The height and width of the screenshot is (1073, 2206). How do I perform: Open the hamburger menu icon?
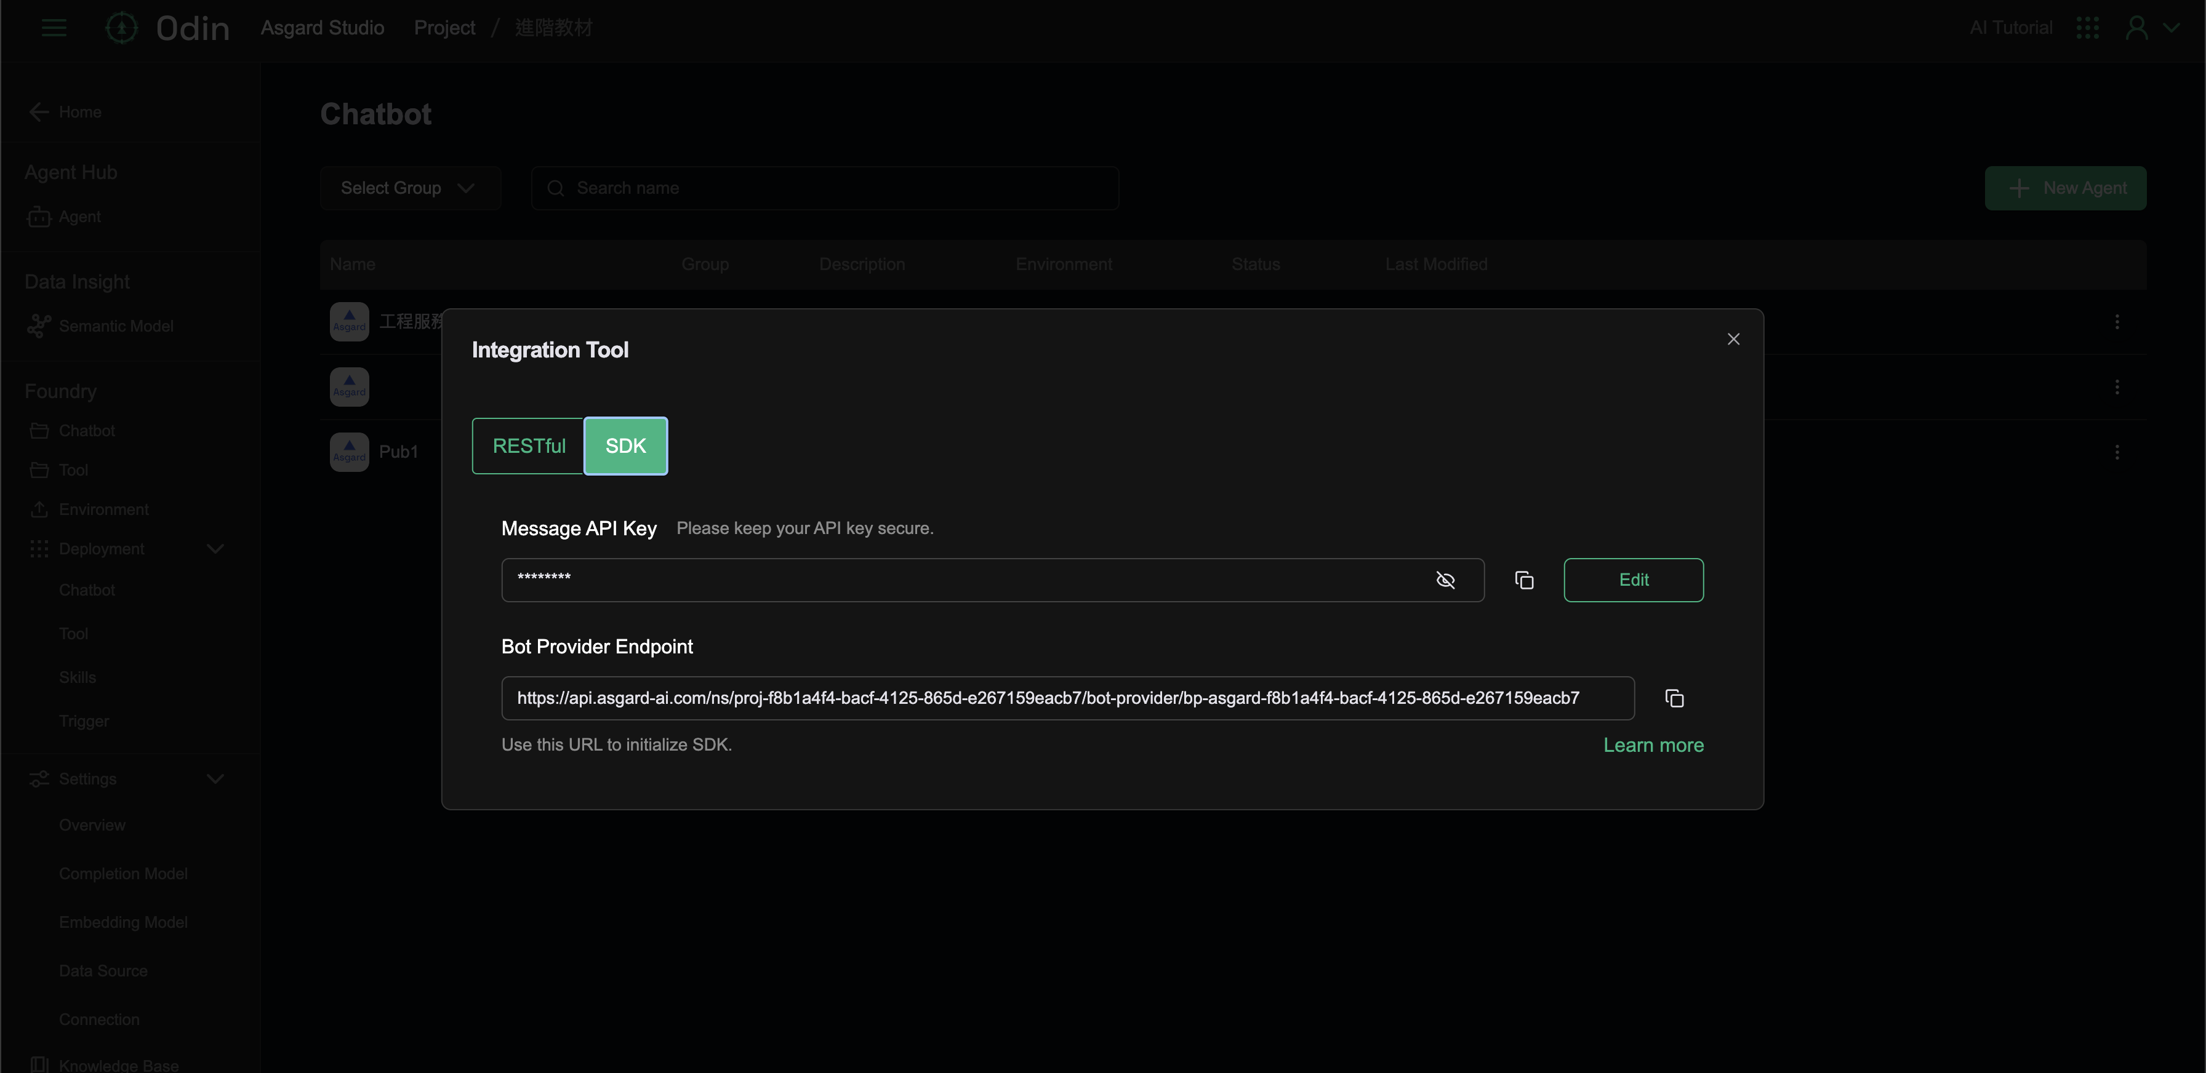tap(54, 28)
